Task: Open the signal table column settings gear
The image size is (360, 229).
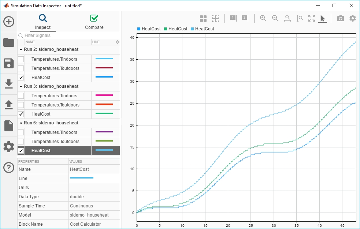Action: (118, 42)
